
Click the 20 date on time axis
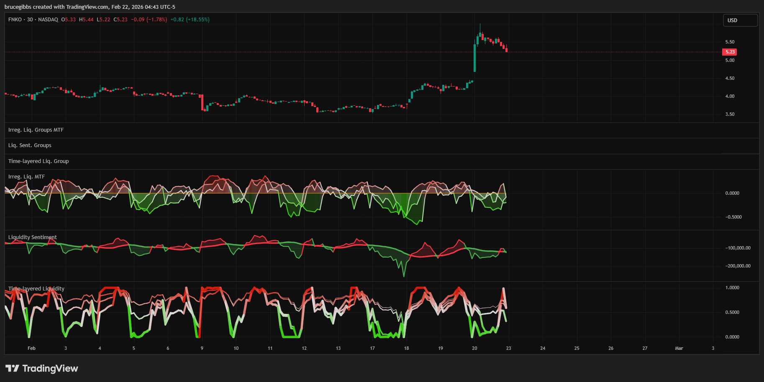point(474,348)
